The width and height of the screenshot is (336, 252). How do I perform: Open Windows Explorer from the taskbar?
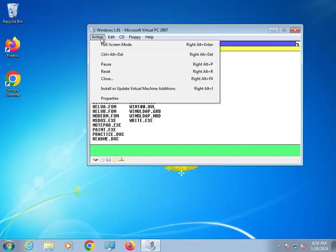pos(49,245)
